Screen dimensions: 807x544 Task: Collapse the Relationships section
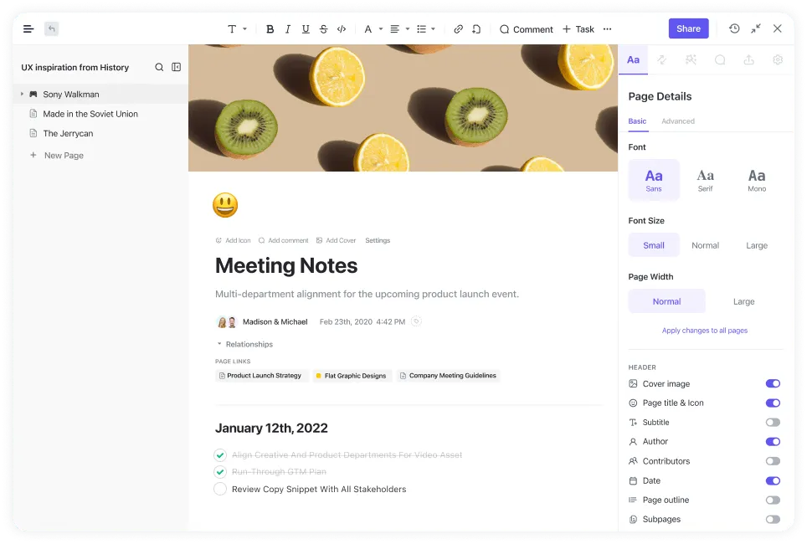(x=220, y=344)
